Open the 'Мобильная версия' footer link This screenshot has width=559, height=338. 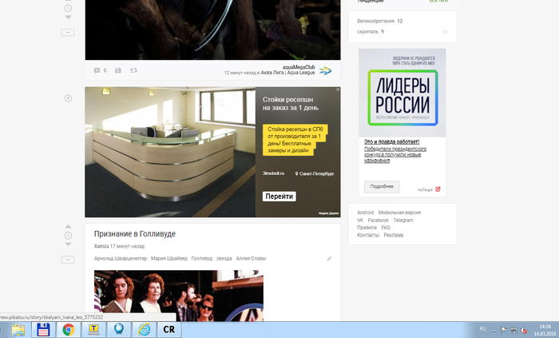point(397,213)
